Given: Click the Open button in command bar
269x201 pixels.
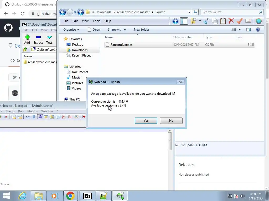Looking at the screenshot, I should click(x=94, y=30).
